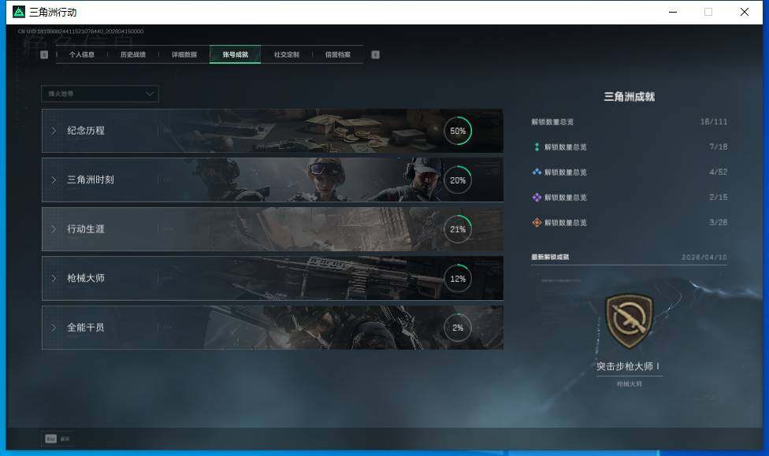Click the blue rarity icon beside 4/52

coord(537,172)
